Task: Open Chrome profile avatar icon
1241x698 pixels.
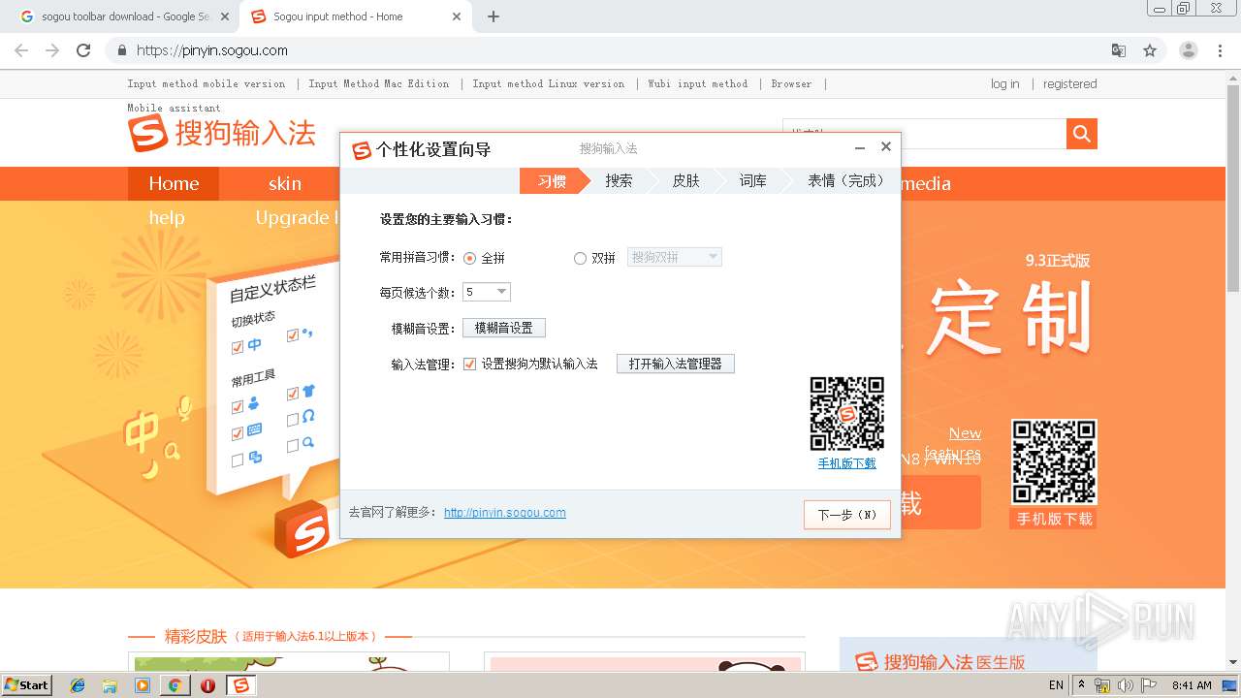Action: pyautogui.click(x=1189, y=50)
